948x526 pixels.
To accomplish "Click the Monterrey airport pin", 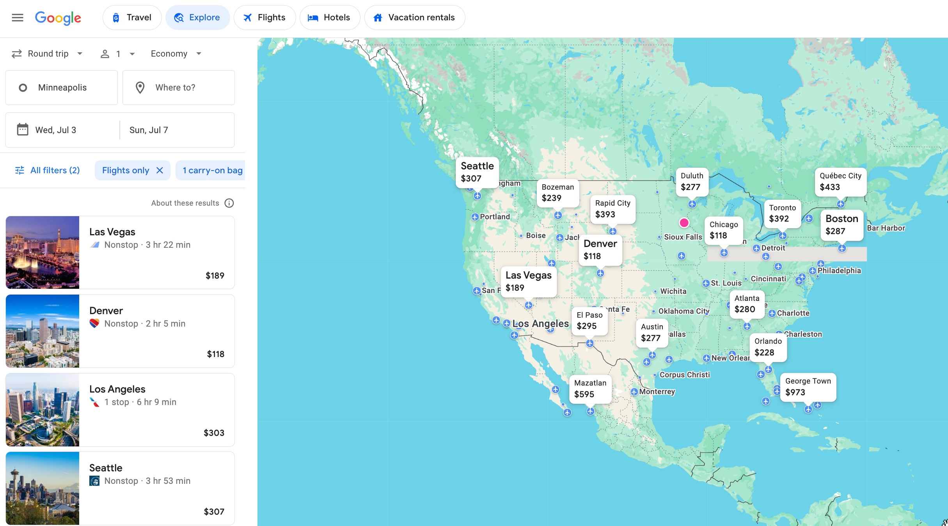I will [634, 392].
